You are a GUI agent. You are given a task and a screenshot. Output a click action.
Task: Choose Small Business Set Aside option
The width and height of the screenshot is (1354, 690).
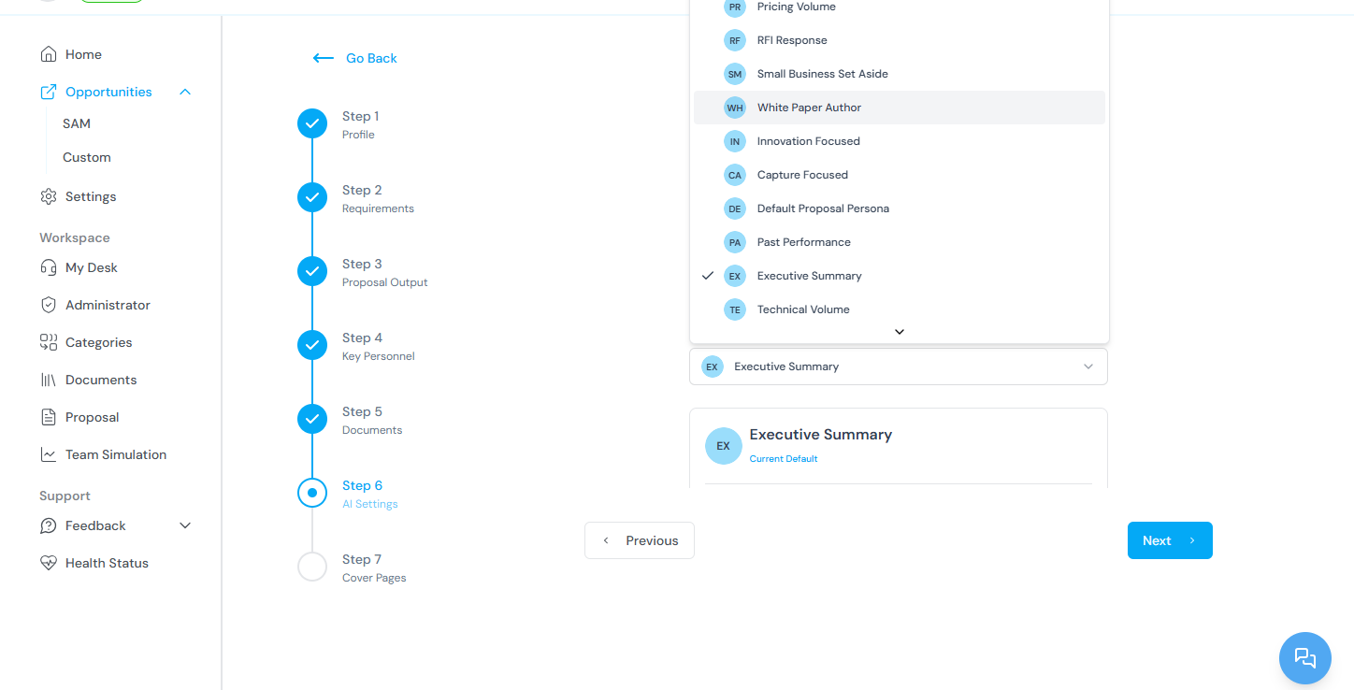tap(900, 74)
